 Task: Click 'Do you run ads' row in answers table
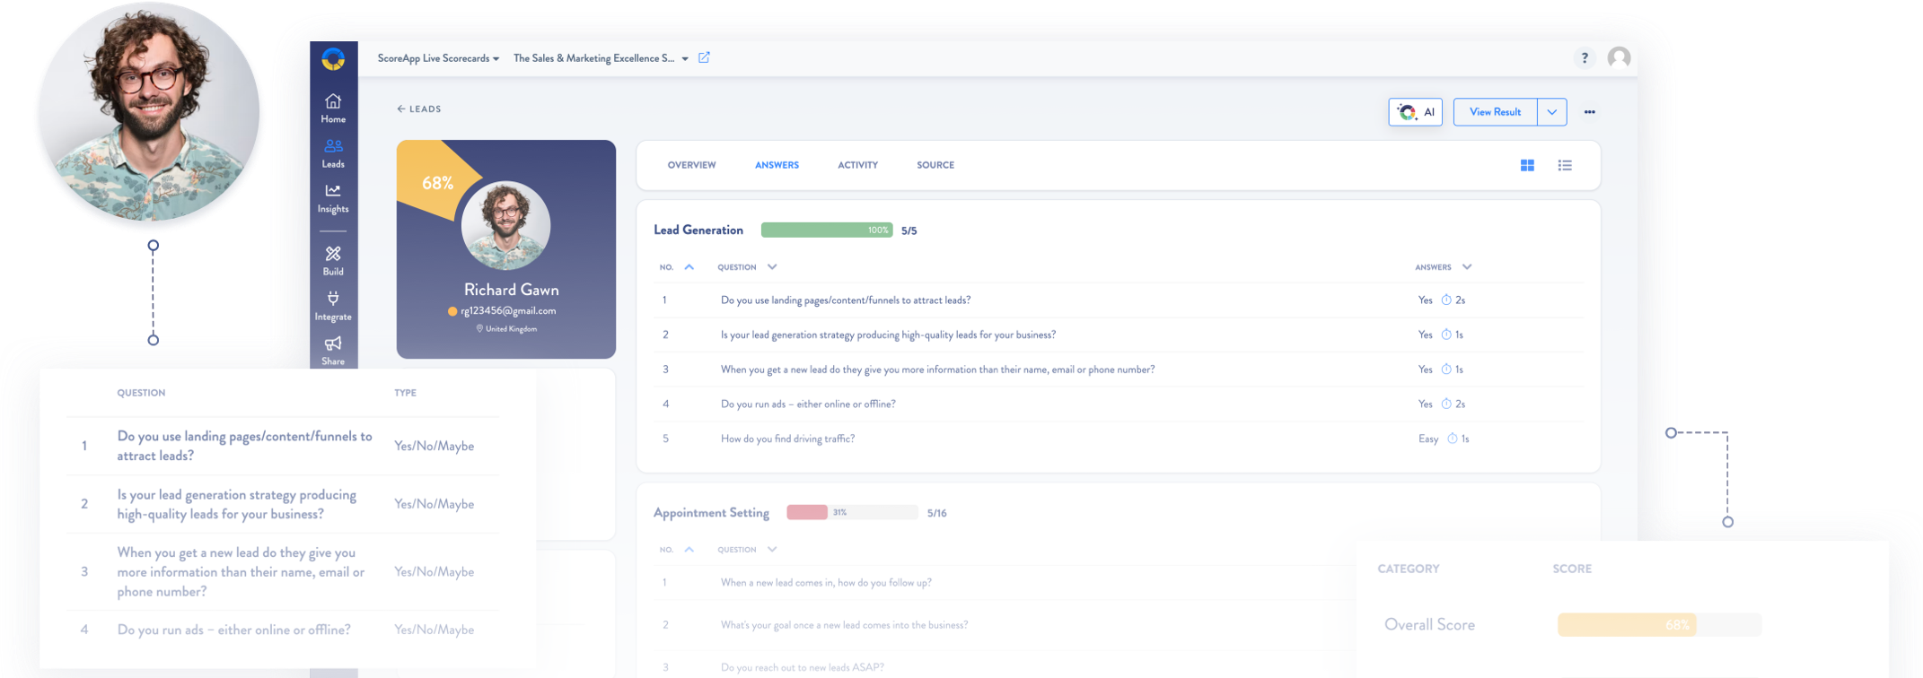[x=1118, y=404]
